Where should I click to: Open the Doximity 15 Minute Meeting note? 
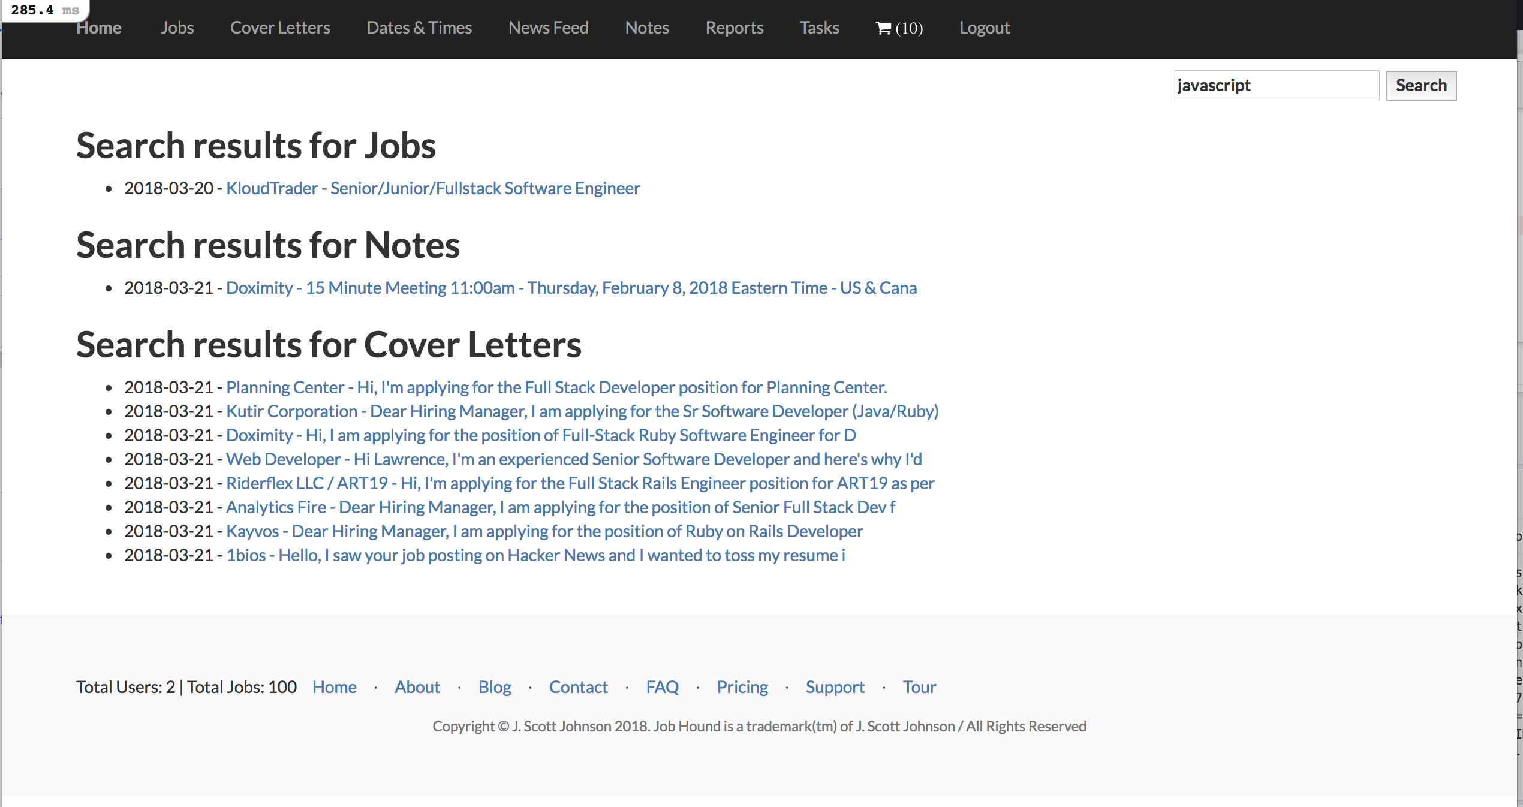571,288
